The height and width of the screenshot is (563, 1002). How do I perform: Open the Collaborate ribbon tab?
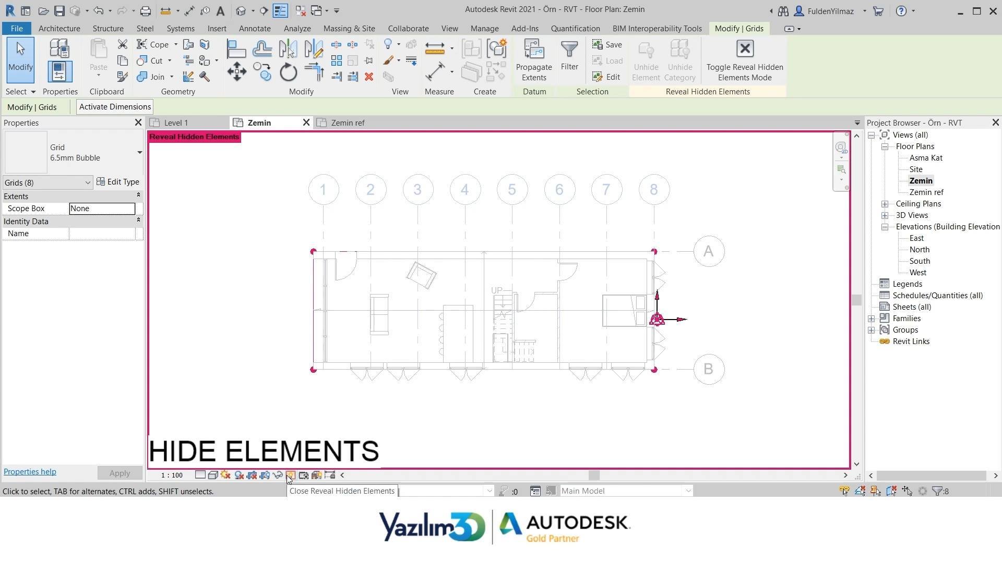[x=408, y=29]
